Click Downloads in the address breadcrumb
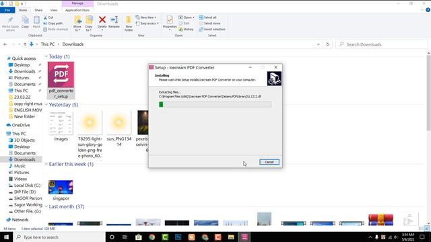Screen dimensions: 431x242 (x=73, y=44)
